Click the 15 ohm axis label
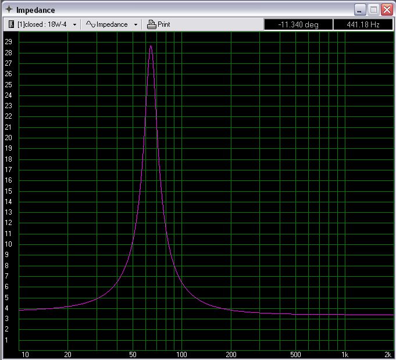The height and width of the screenshot is (360, 396). coord(8,191)
